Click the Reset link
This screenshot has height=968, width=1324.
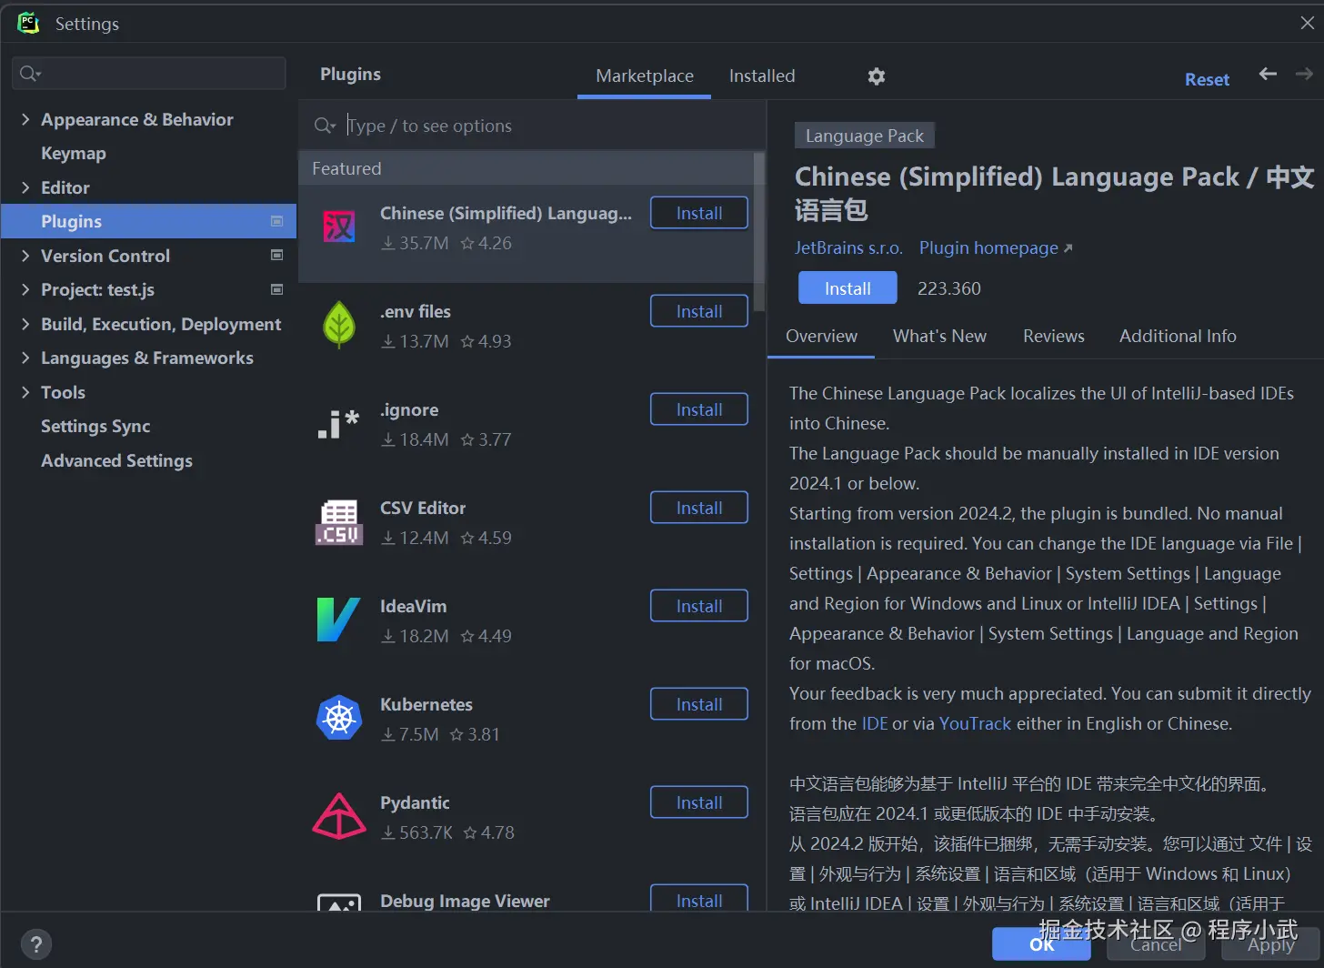coord(1207,79)
